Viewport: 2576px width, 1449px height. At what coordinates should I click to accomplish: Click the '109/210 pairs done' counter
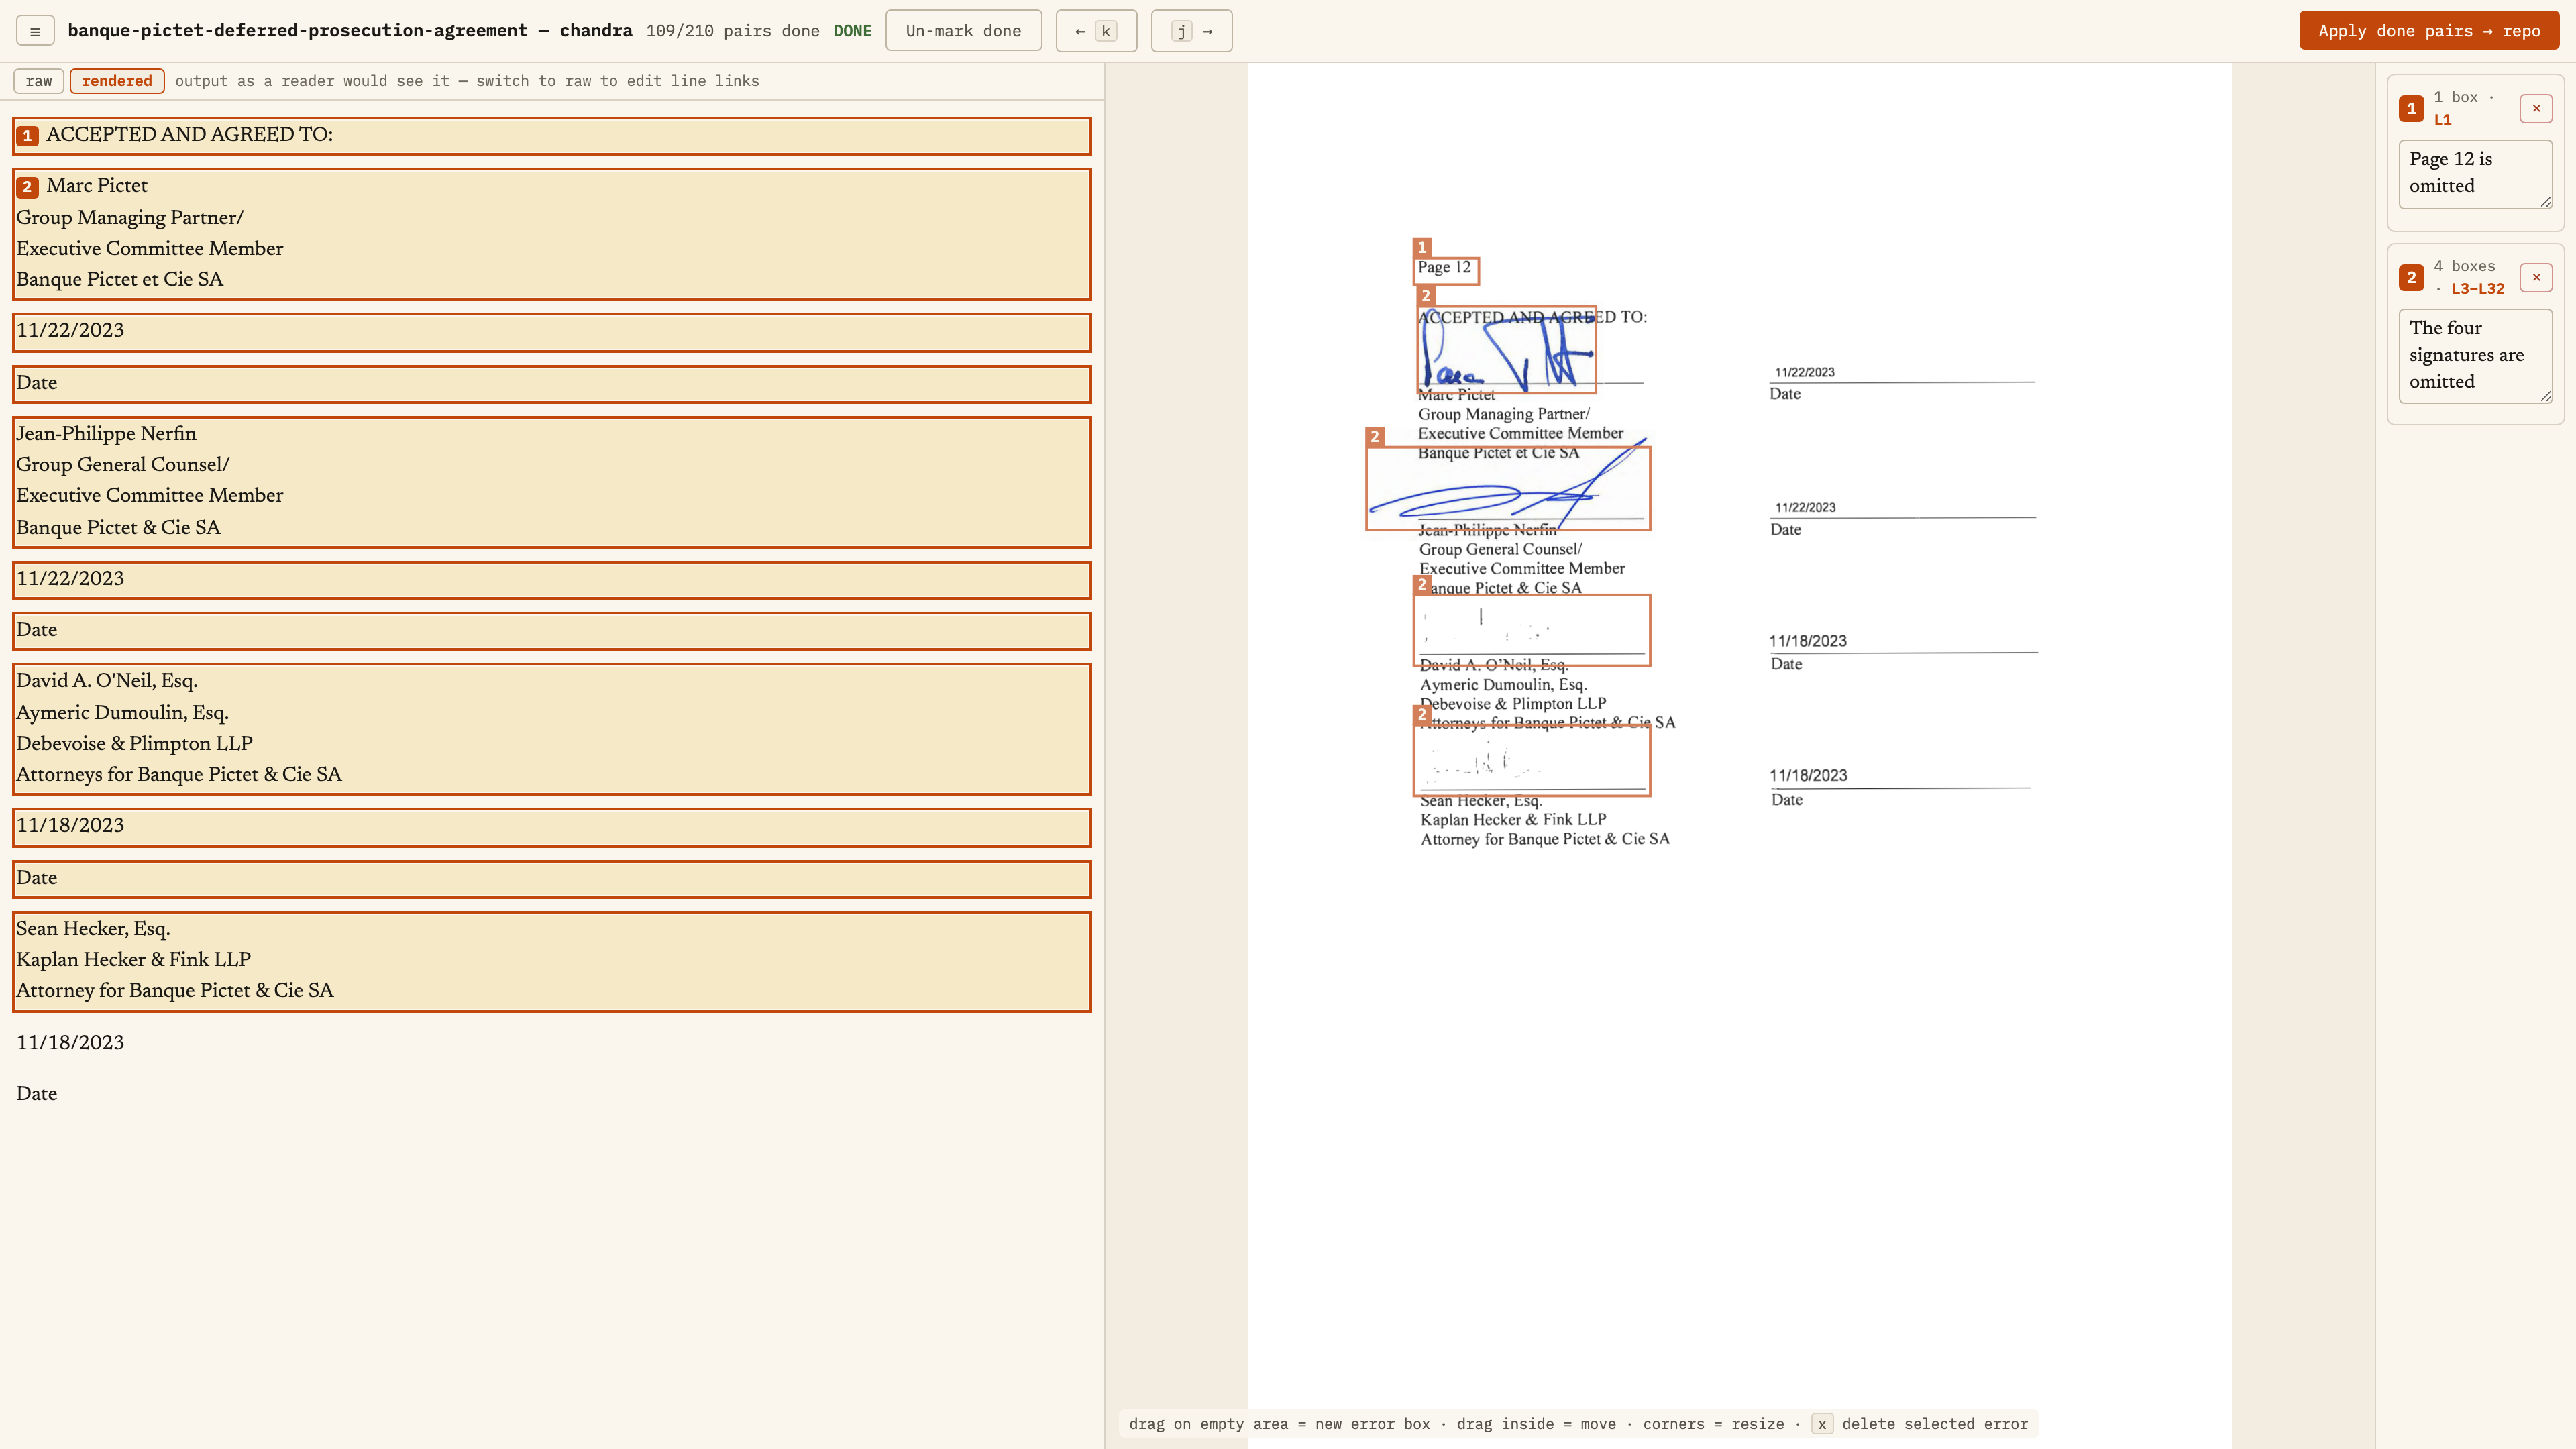pyautogui.click(x=732, y=31)
